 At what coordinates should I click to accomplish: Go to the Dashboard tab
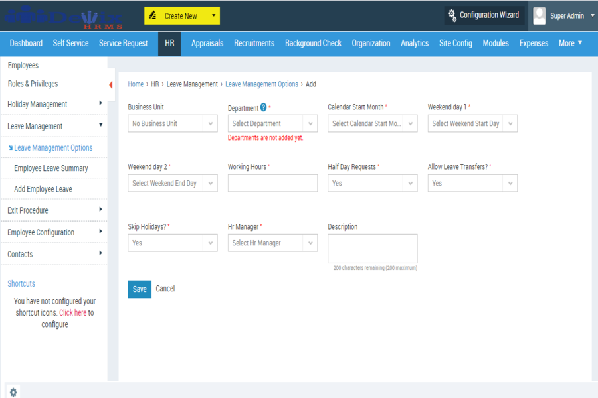click(x=26, y=43)
